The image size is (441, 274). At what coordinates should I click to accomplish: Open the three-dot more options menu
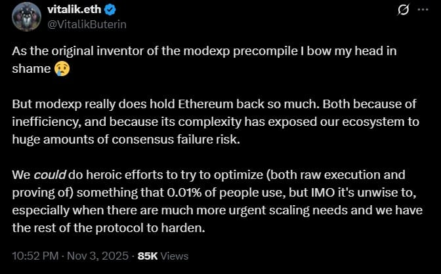[423, 11]
